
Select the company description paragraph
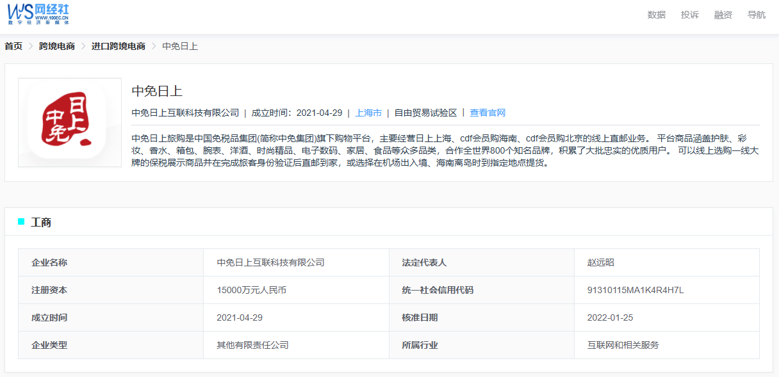click(x=445, y=150)
